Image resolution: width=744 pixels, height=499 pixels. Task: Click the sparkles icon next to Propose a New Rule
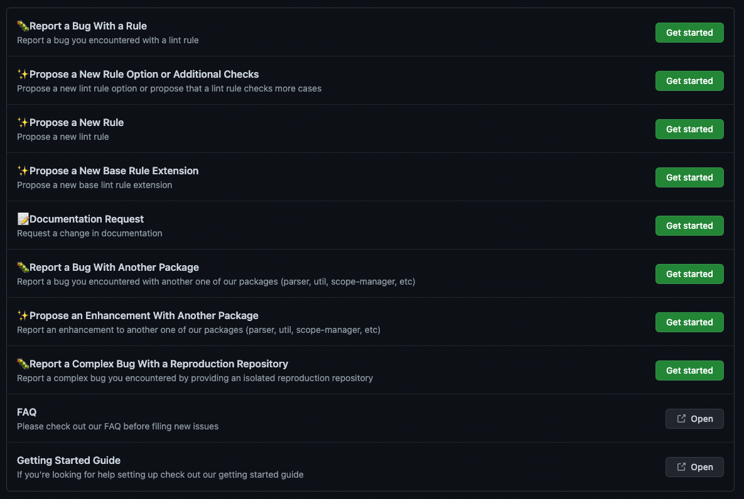(x=23, y=123)
